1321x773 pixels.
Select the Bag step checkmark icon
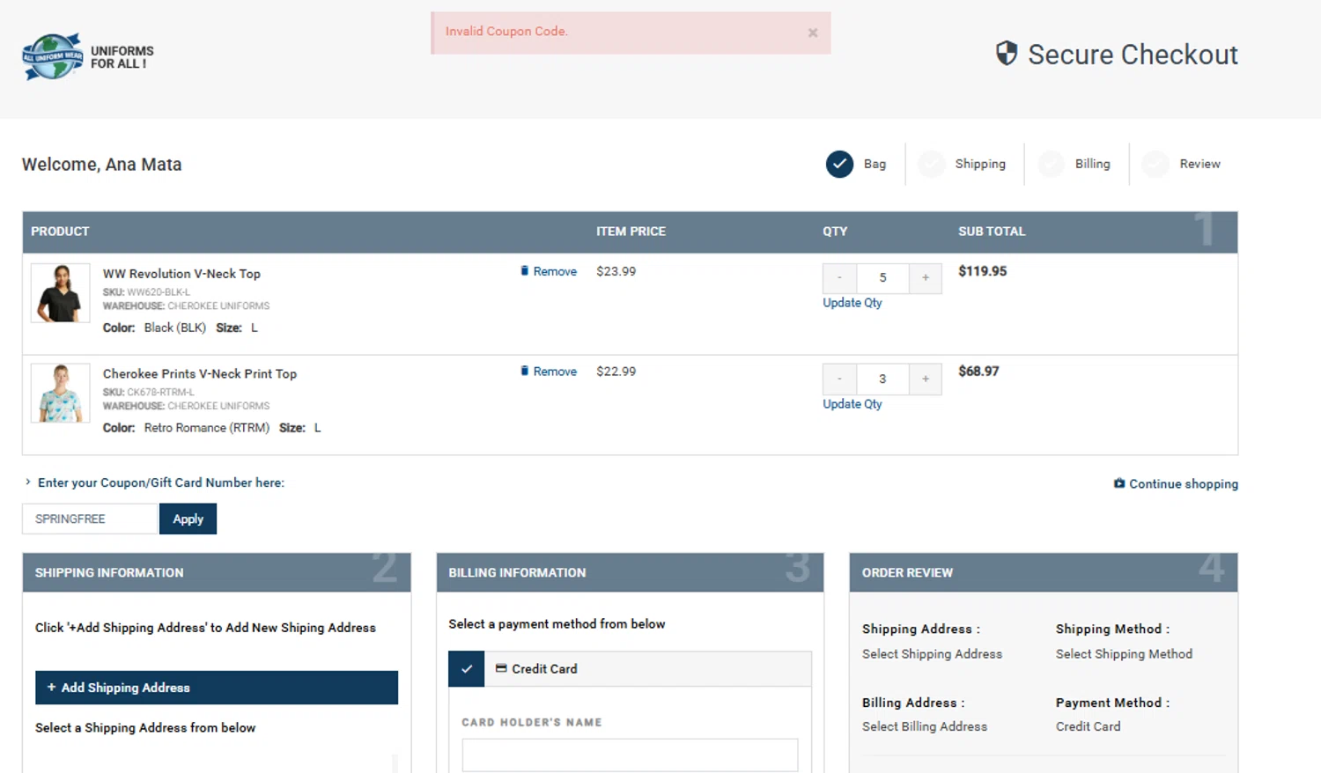pos(839,164)
